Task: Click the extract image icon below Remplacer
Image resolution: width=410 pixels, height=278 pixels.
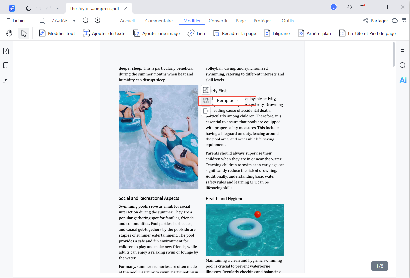Action: click(206, 111)
